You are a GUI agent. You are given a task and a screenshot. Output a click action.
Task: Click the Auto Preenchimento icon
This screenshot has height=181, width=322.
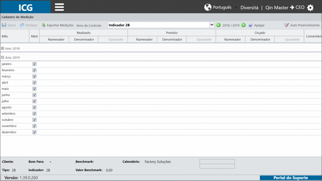click(287, 25)
